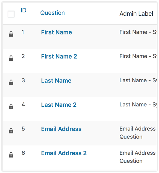Sort the table by ID column

pos(24,10)
